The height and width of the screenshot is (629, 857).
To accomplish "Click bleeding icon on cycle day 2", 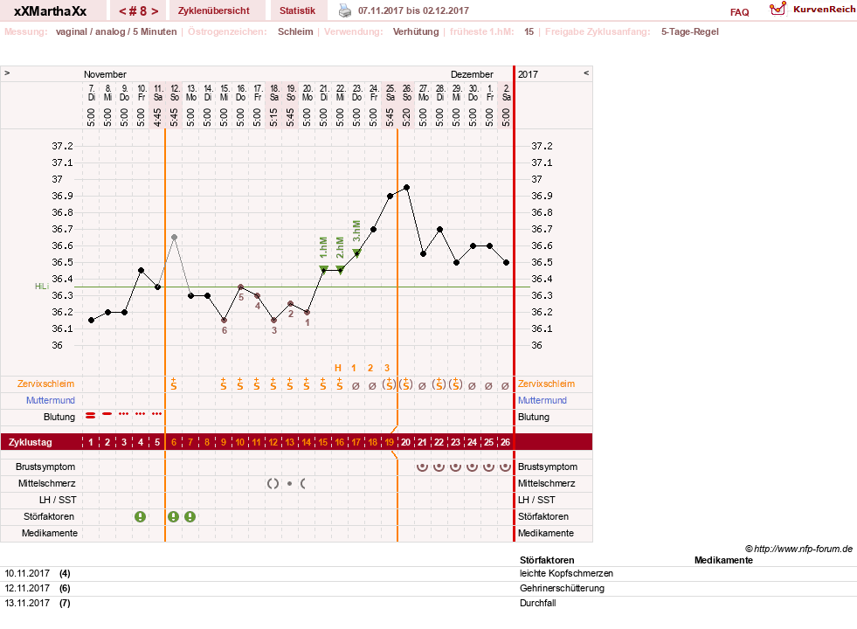I will [x=107, y=414].
